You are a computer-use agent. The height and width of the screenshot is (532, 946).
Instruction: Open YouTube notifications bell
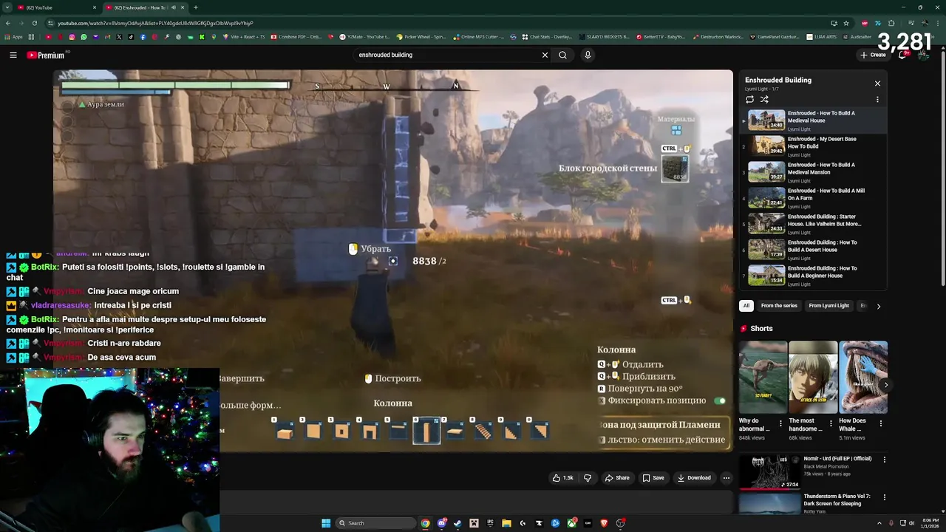point(902,55)
